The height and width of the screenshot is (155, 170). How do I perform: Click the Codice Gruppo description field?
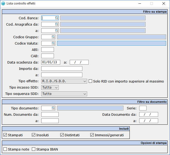tap(112, 37)
